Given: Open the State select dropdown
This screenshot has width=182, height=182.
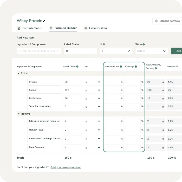Looking at the screenshot, I should pos(152,51).
